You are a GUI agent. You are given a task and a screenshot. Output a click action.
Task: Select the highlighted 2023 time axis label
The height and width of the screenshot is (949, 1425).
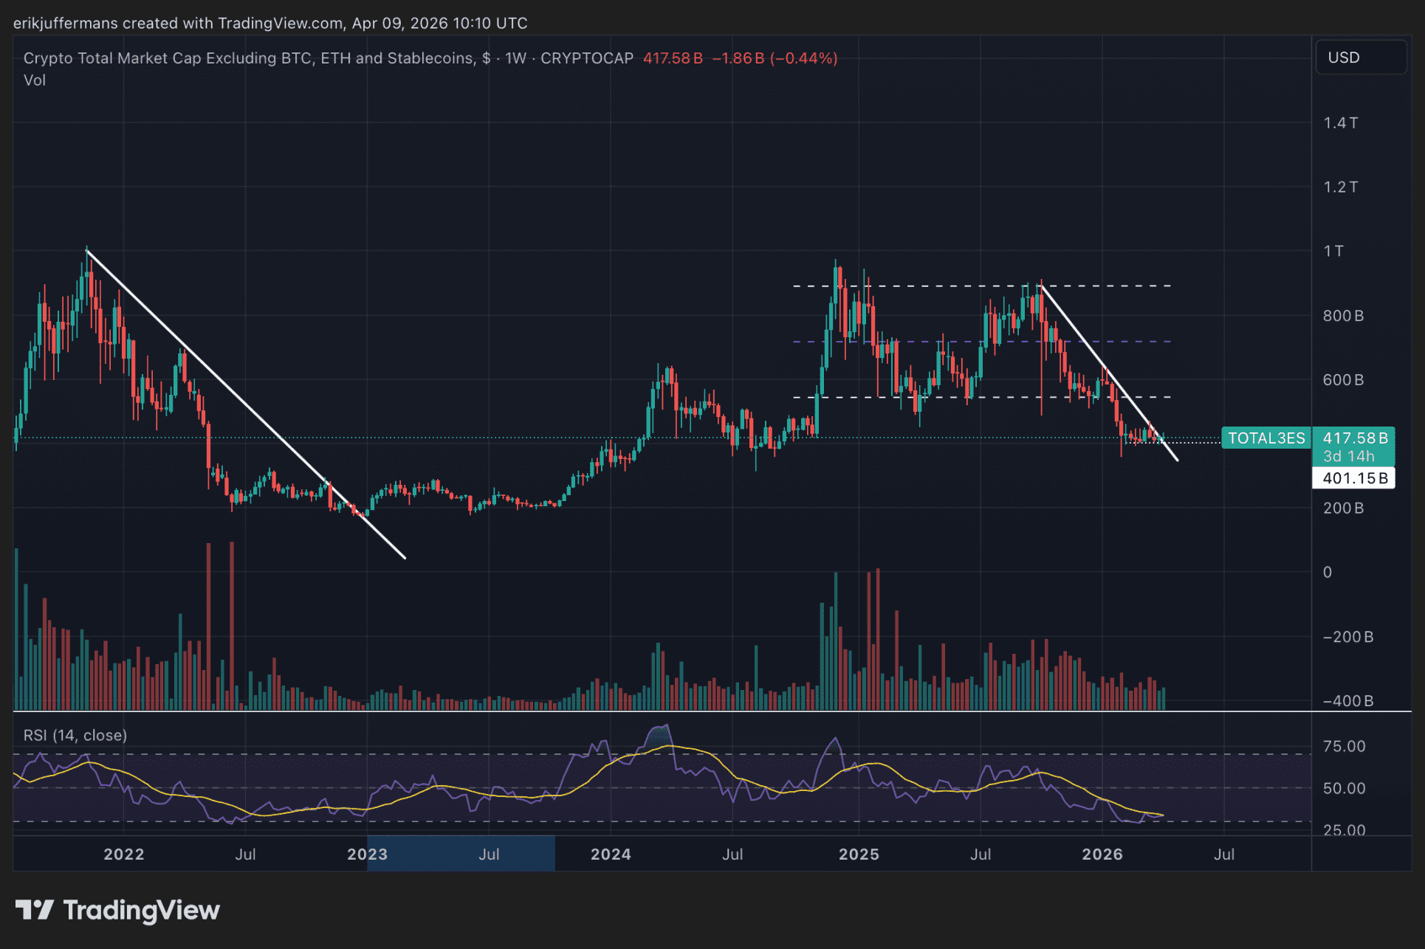(367, 854)
